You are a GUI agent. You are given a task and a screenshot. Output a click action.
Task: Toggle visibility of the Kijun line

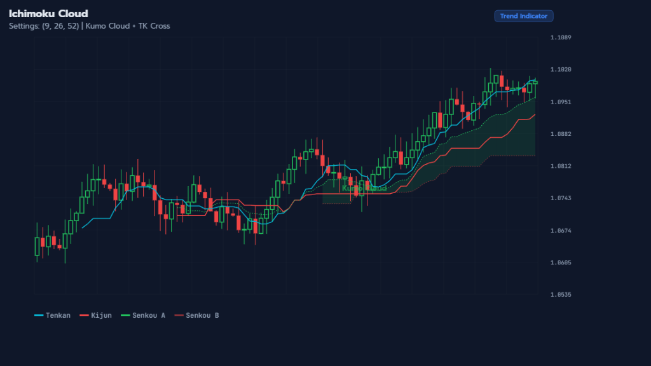[93, 315]
